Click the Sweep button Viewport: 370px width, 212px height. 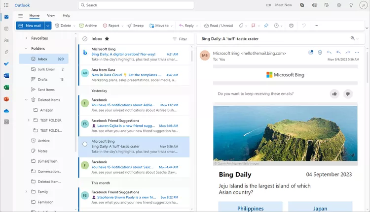point(136,26)
